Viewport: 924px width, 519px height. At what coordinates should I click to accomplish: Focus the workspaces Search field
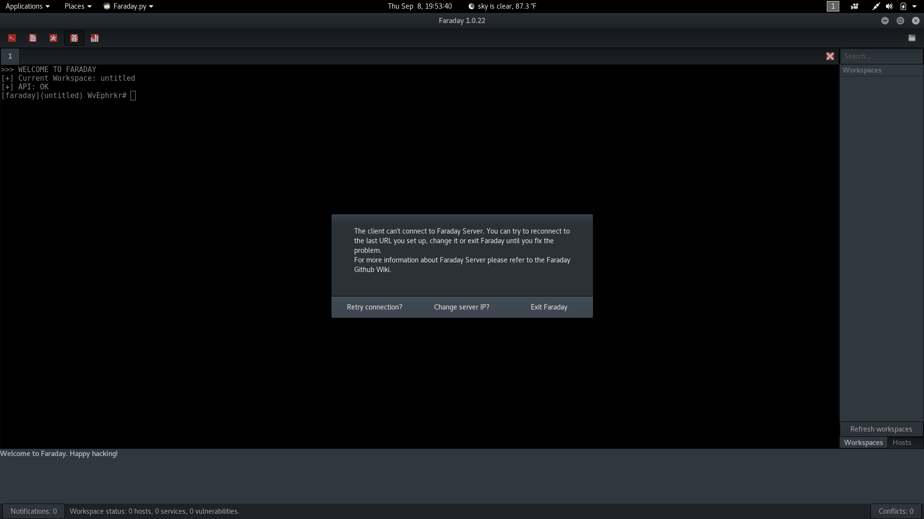(881, 56)
